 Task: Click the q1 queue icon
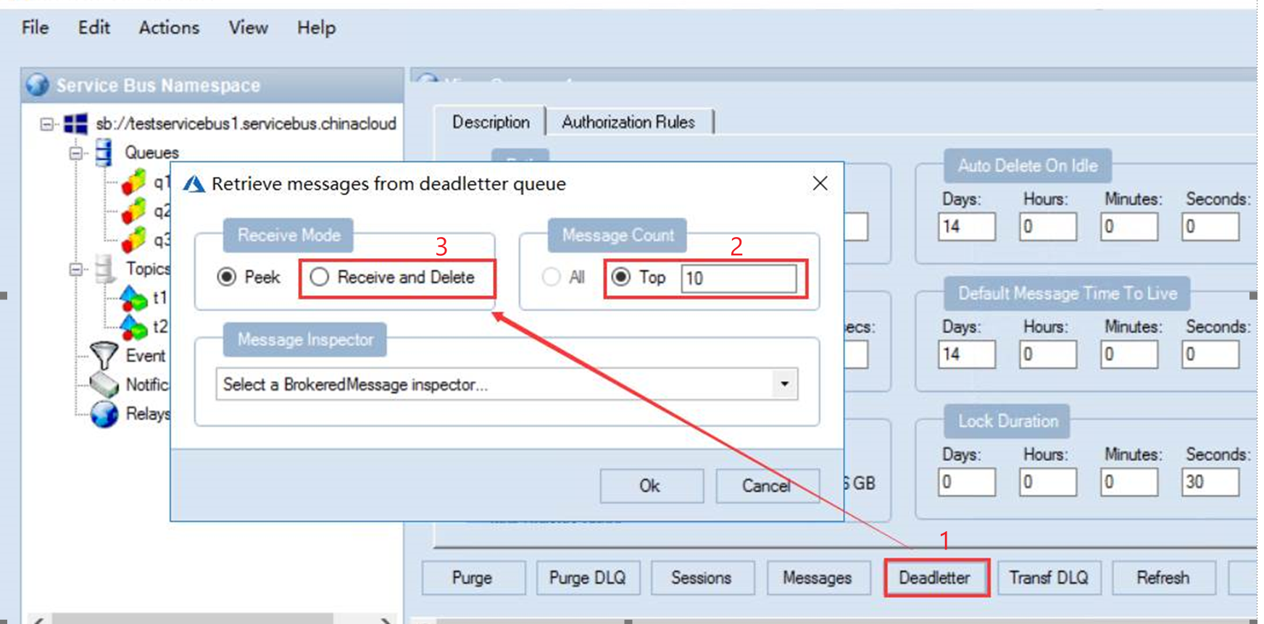coord(133,182)
